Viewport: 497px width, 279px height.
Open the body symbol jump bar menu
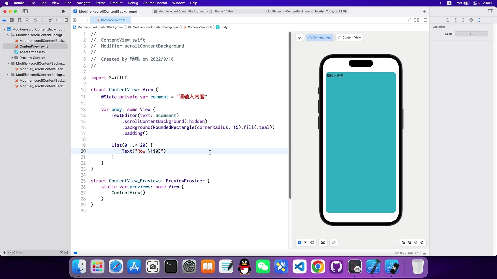222,27
